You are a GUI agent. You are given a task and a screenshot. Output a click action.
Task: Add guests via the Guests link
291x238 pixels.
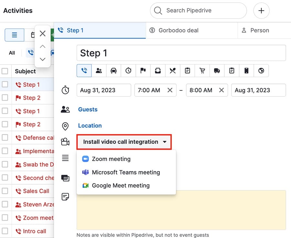(88, 109)
